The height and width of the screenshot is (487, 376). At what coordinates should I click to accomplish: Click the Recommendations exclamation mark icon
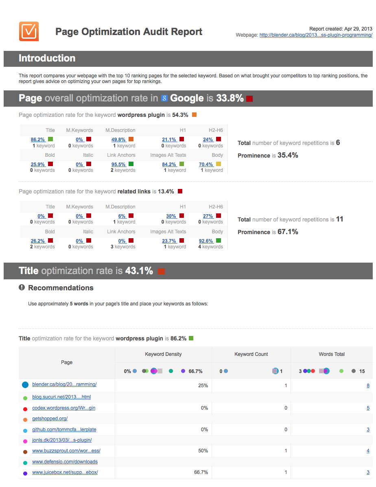[22, 287]
